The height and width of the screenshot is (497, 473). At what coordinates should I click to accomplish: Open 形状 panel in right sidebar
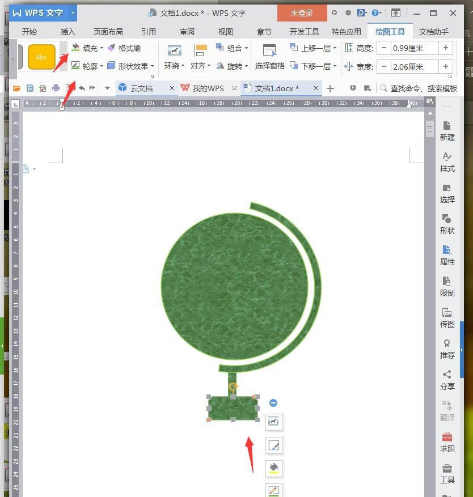(447, 224)
